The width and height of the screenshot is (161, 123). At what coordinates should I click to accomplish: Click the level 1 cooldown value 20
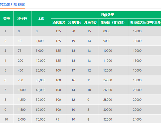coord(75,31)
